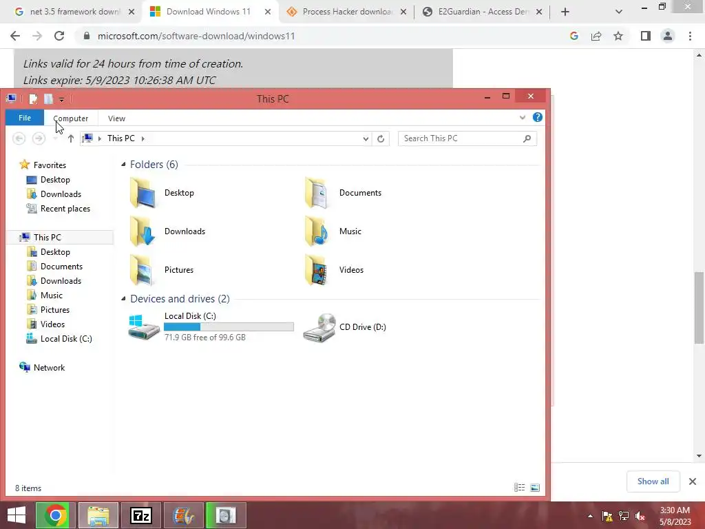This screenshot has width=705, height=529.
Task: Click the taskbar clock showing 3:30 AM
Action: point(675,516)
